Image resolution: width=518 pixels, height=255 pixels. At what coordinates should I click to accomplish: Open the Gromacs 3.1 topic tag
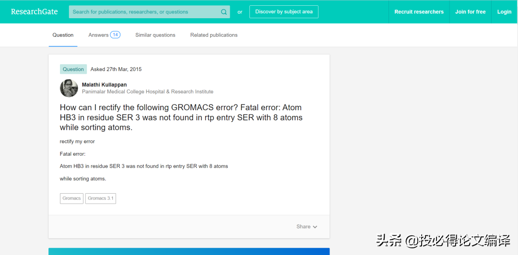(100, 198)
